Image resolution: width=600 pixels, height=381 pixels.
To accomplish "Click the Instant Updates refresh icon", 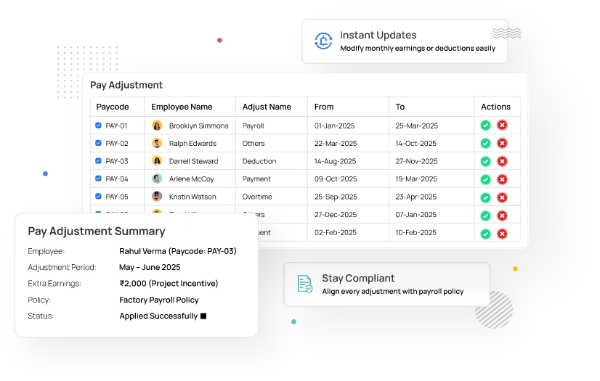I will (323, 41).
